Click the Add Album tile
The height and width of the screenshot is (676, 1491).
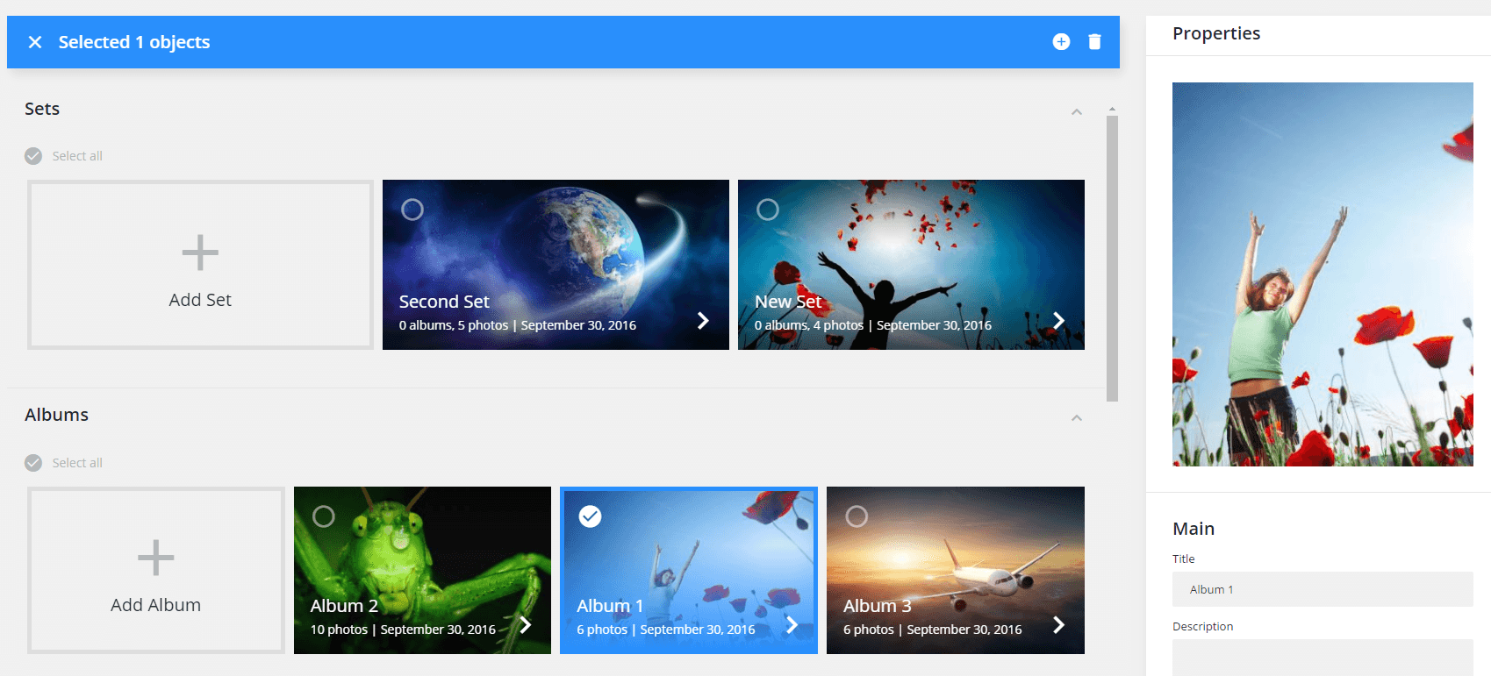click(156, 570)
